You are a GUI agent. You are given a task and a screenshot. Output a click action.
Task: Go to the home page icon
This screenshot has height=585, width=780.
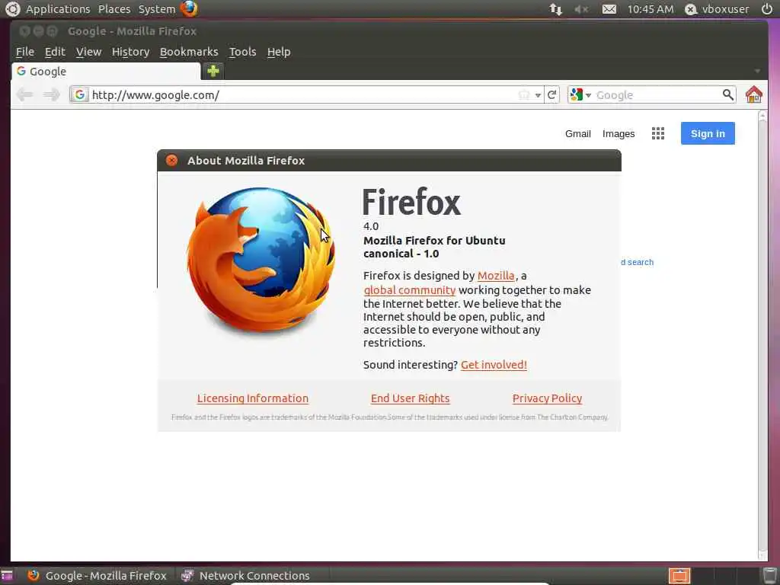click(753, 94)
